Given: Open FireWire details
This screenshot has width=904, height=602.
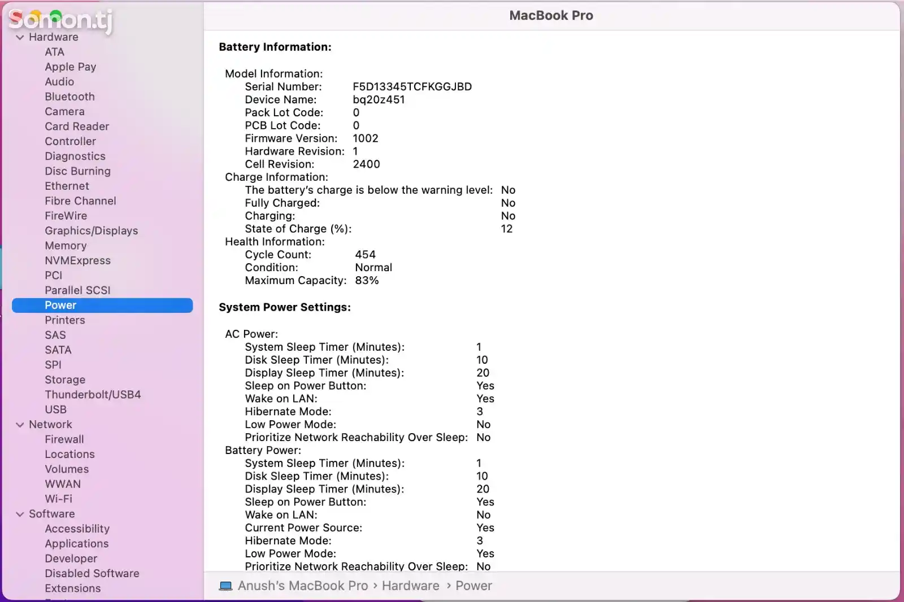Looking at the screenshot, I should pyautogui.click(x=66, y=216).
